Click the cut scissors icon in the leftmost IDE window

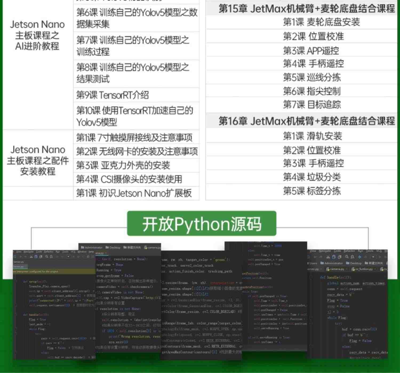click(x=31, y=257)
